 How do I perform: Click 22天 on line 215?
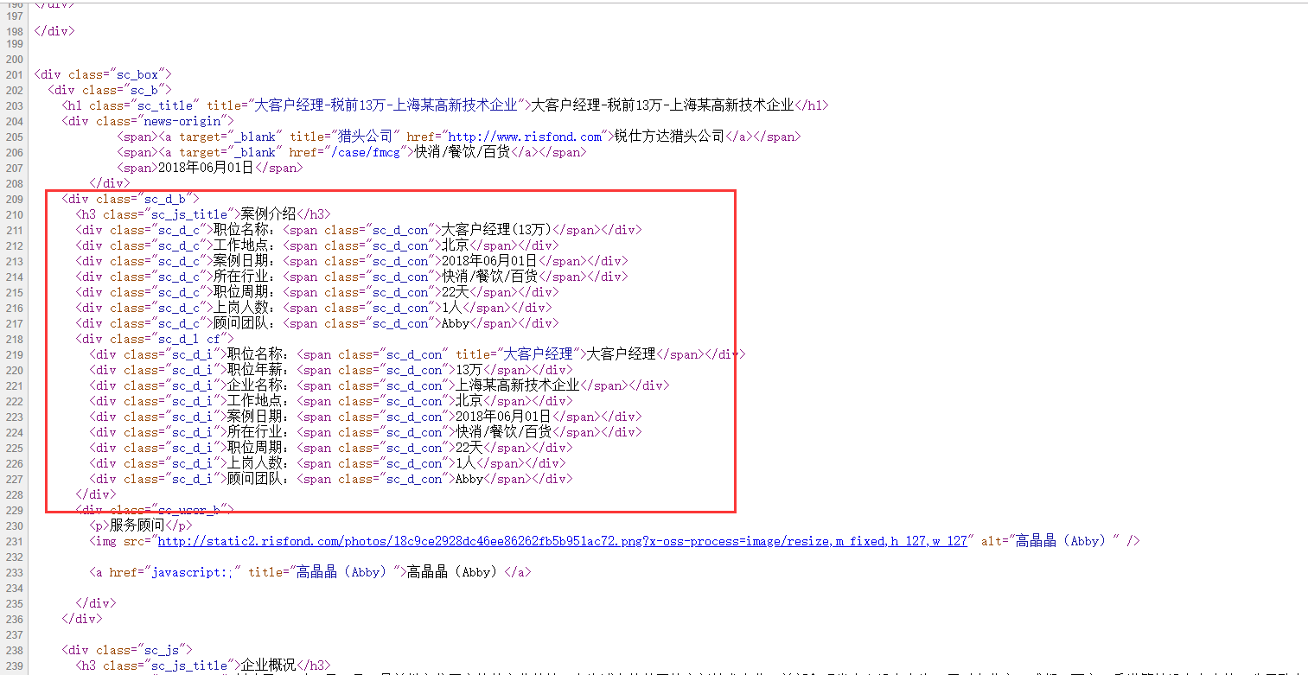click(456, 292)
